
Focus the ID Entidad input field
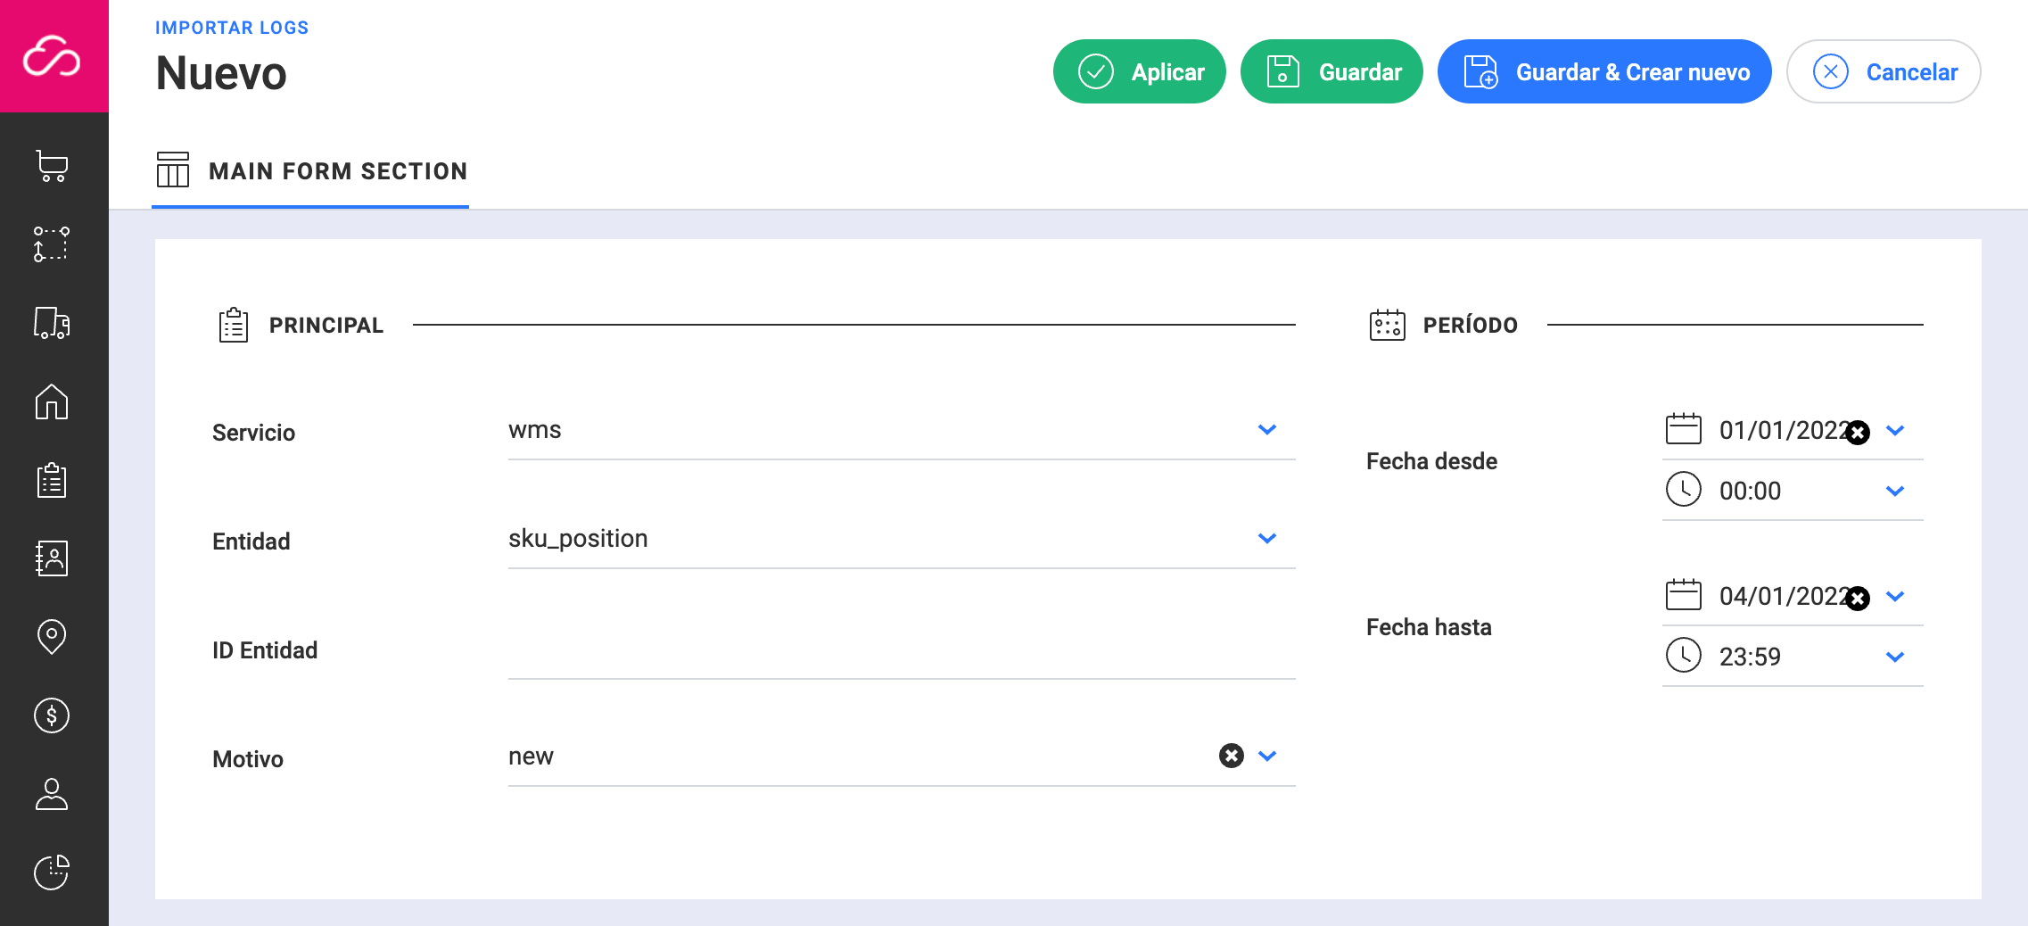tap(902, 651)
